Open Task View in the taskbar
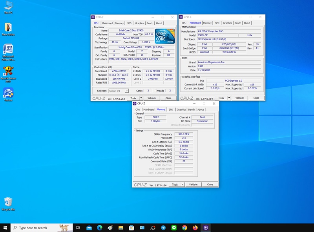314x232 pixels. (78, 228)
